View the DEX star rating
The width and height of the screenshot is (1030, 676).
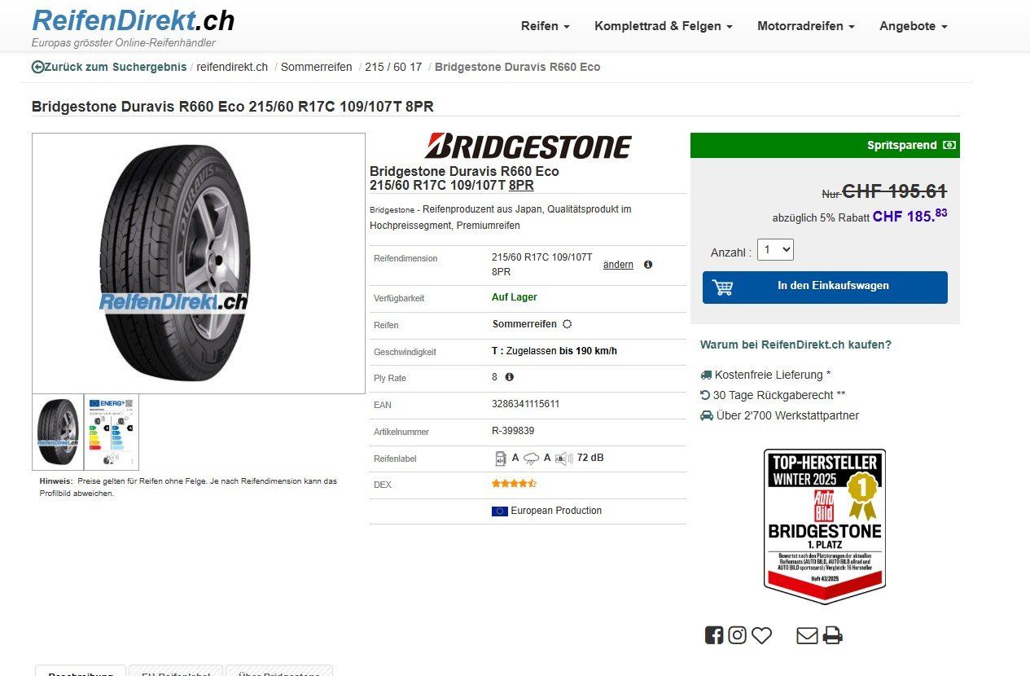coord(514,484)
